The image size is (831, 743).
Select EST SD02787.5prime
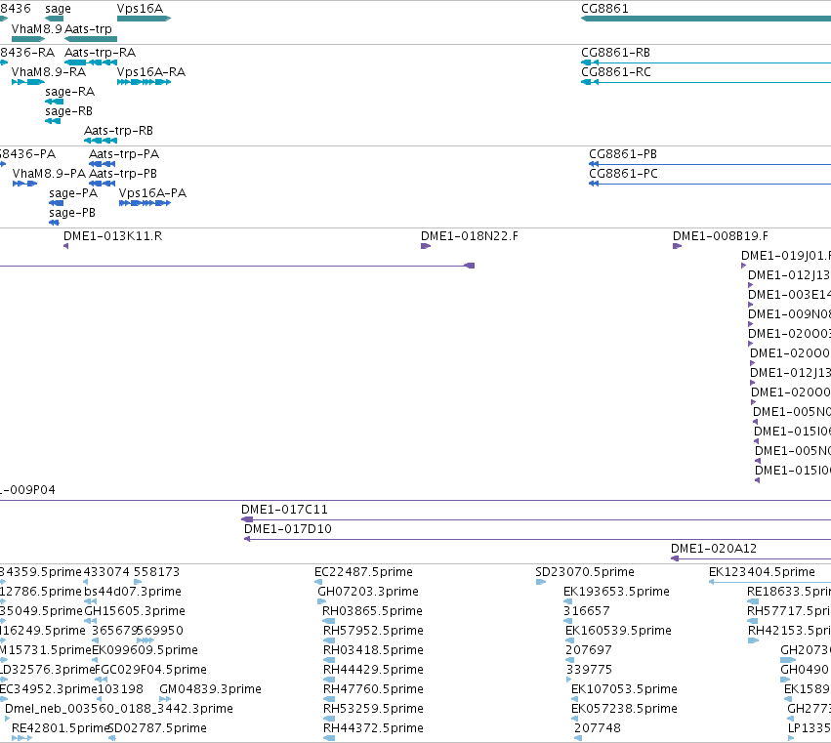[112, 739]
